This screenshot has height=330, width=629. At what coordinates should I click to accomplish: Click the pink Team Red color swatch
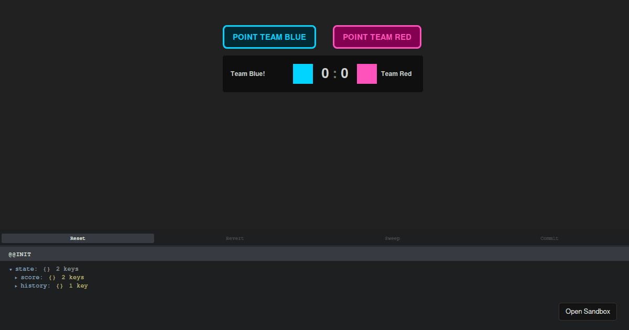[x=366, y=73]
